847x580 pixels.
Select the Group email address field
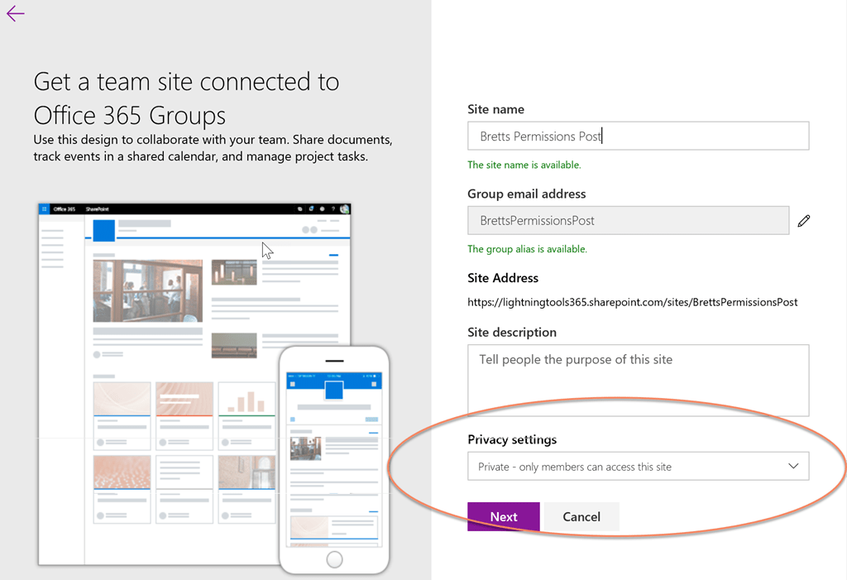pyautogui.click(x=629, y=220)
